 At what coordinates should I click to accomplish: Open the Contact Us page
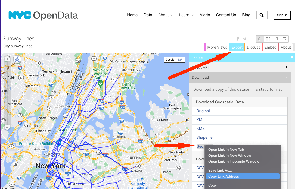pos(226,15)
